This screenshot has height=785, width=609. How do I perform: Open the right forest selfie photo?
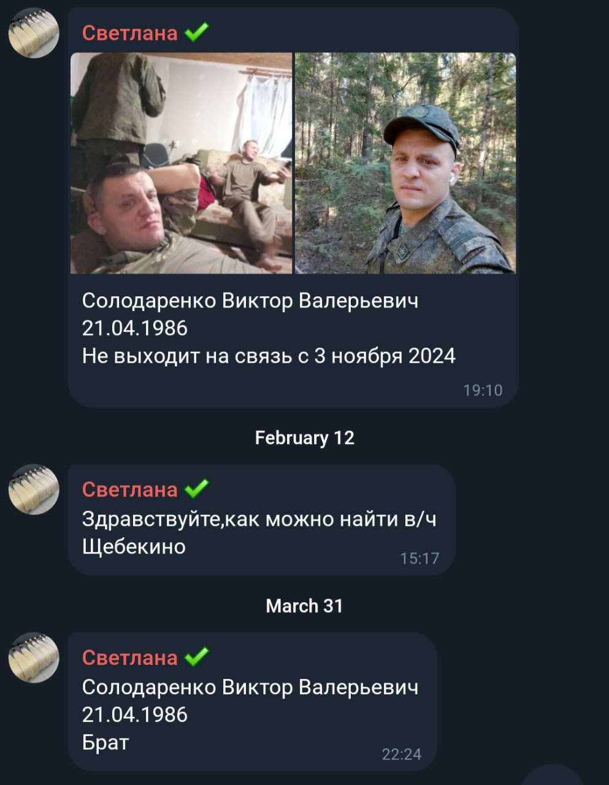(405, 163)
